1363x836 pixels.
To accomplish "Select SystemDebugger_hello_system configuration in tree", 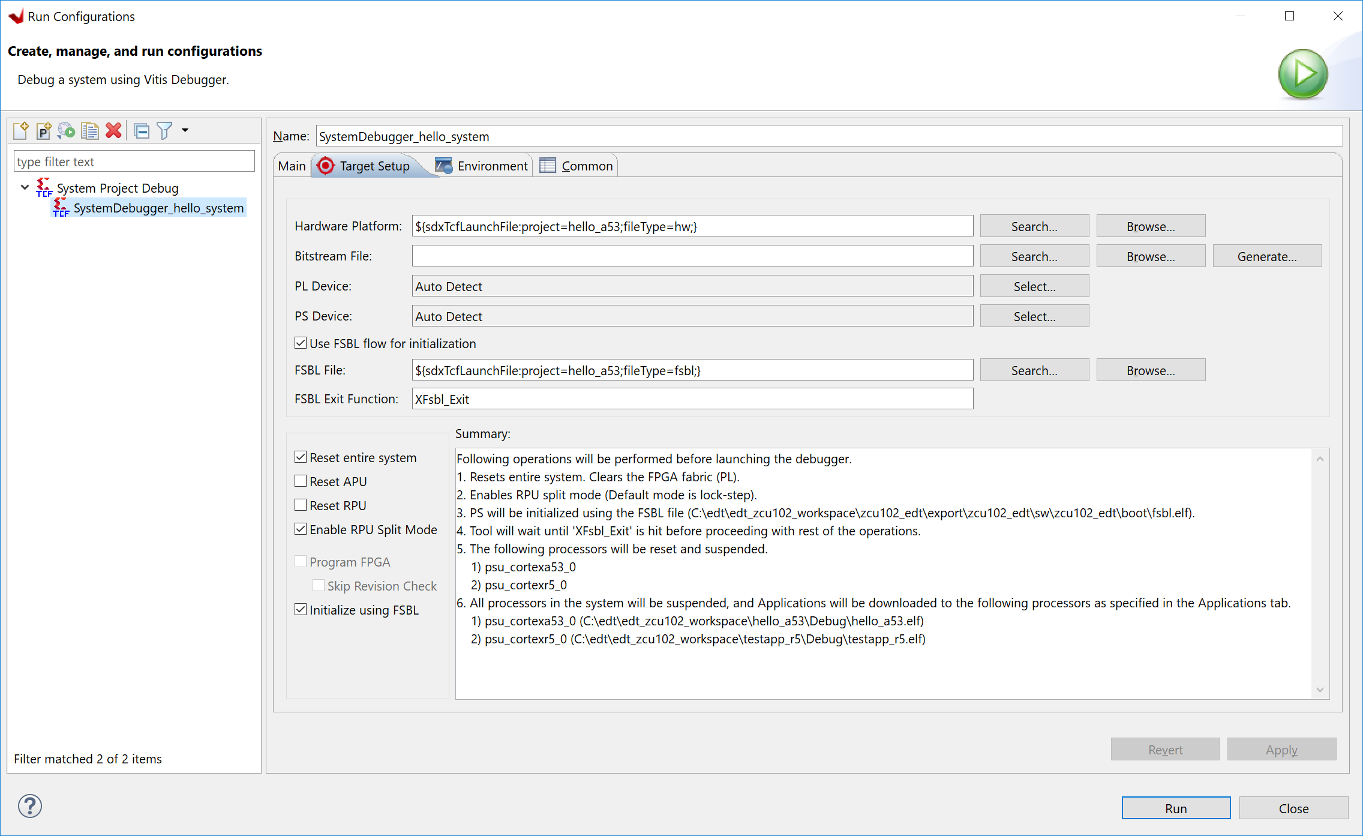I will [x=158, y=208].
